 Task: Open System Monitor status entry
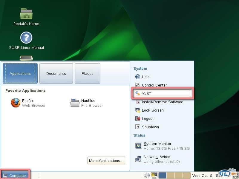162,146
